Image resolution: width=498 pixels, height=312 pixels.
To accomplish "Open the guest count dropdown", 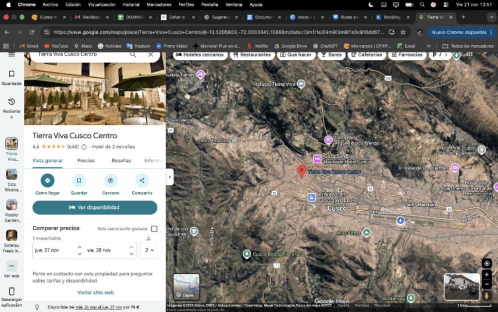I will pos(148,250).
